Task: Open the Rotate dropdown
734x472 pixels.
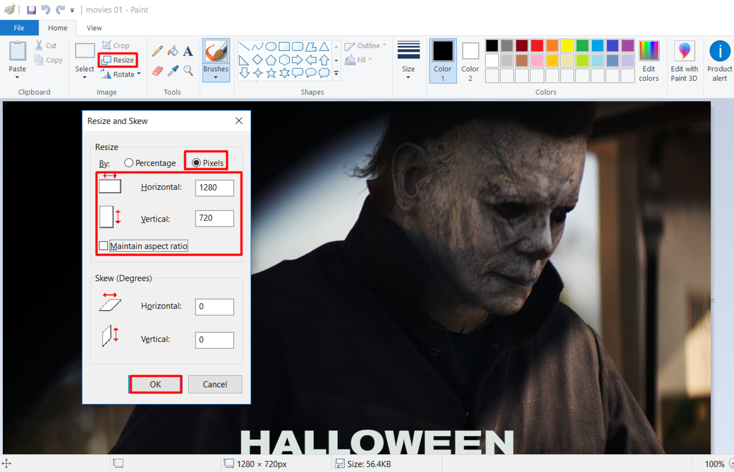Action: coord(120,74)
